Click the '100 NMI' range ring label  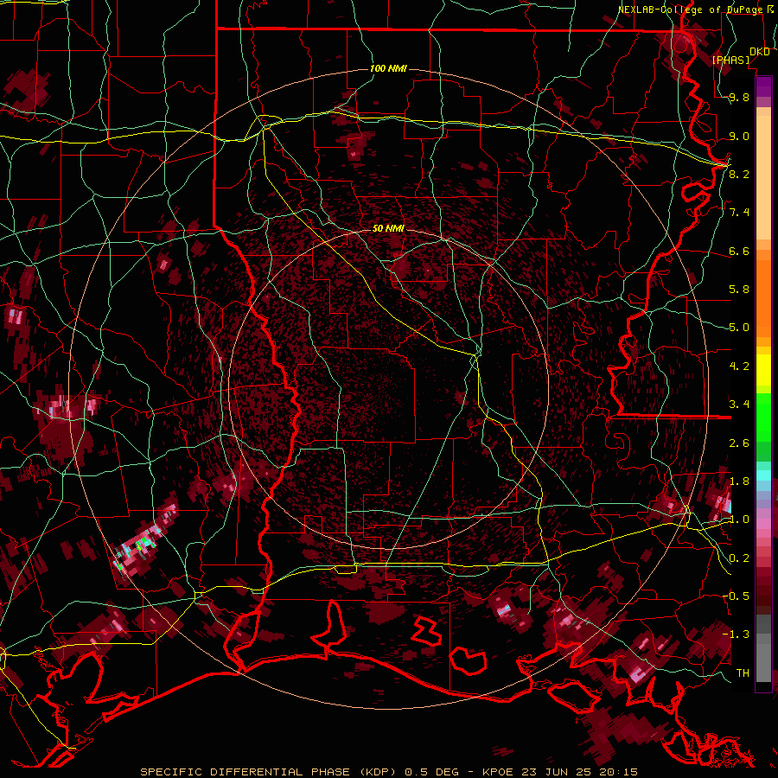[388, 68]
